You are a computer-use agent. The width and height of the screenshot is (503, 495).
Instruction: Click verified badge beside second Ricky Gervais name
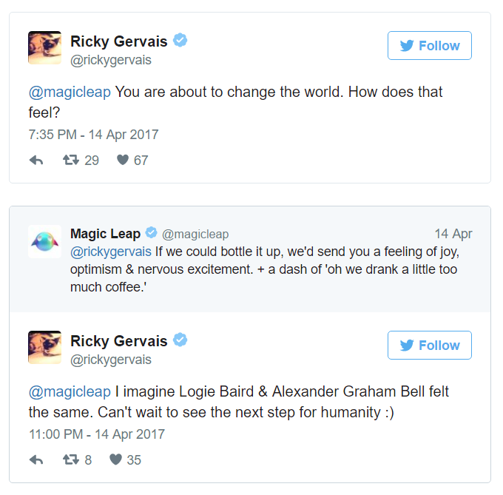pos(180,340)
